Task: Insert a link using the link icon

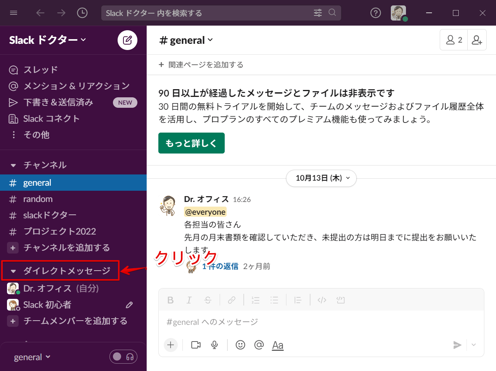Action: pos(232,300)
